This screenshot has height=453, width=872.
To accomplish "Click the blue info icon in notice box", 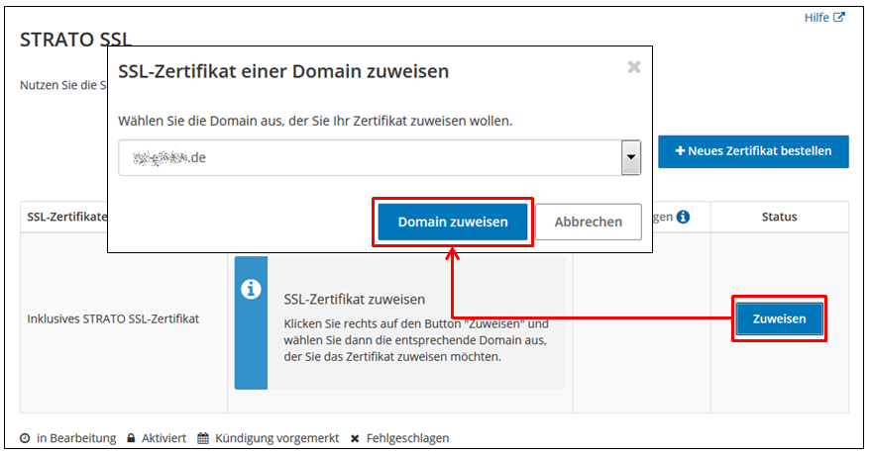I will (251, 289).
